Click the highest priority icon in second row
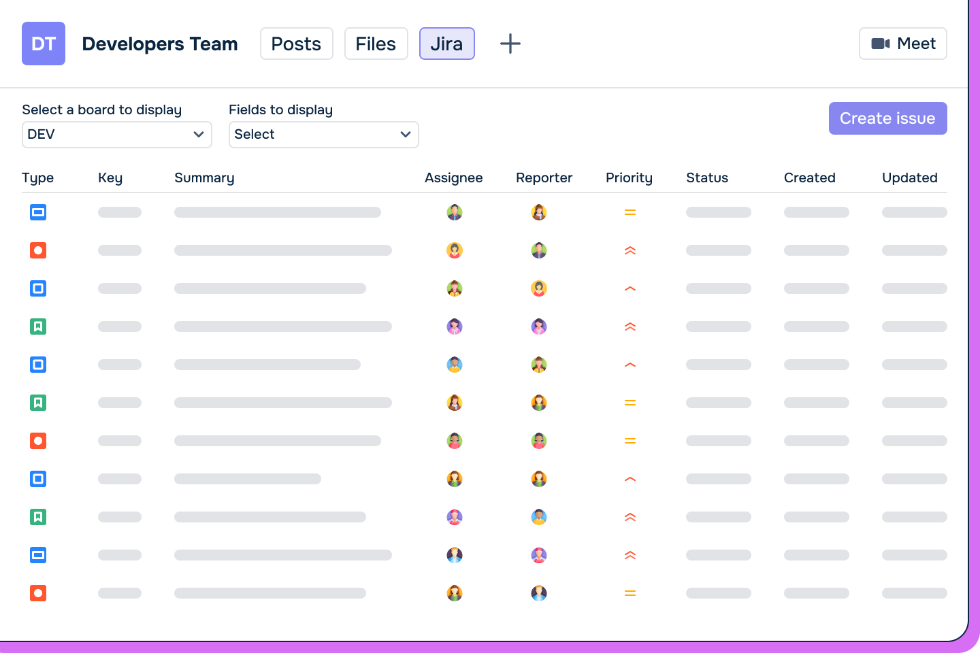Screen dimensions: 980x653 click(630, 250)
